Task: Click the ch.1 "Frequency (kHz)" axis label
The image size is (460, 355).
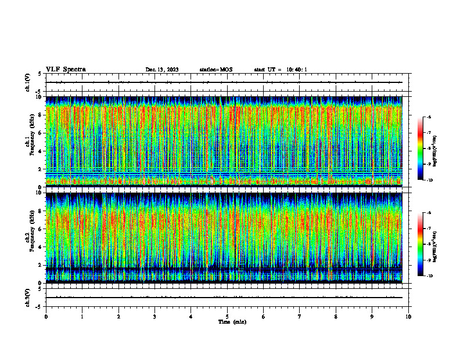Action: [x=32, y=135]
